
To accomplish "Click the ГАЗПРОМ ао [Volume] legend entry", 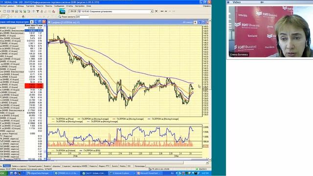I will (x=64, y=151).
